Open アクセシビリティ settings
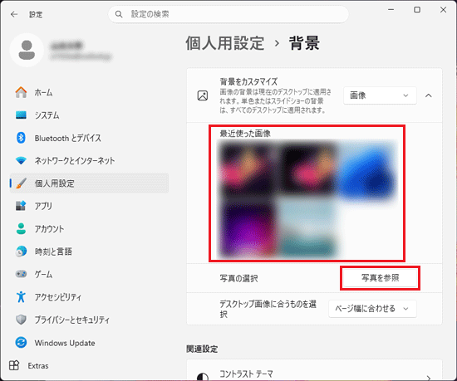Viewport: 457px width, 381px height. (89, 297)
